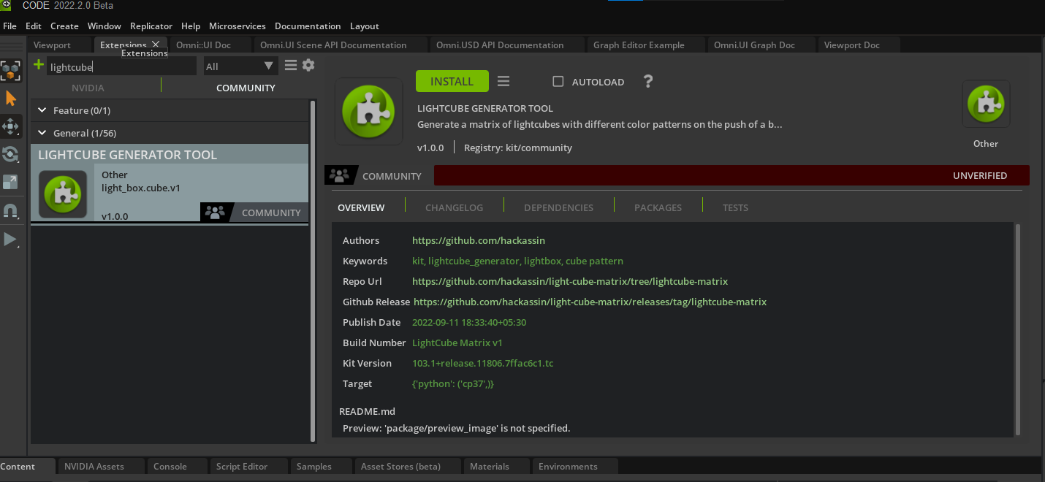
Task: Open the Repo Url GitHub link
Action: pos(569,281)
